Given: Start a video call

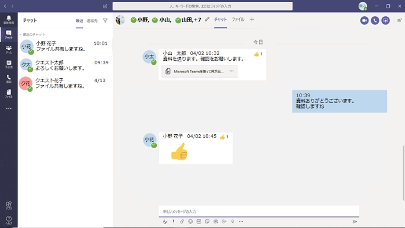Looking at the screenshot, I should pyautogui.click(x=365, y=20).
